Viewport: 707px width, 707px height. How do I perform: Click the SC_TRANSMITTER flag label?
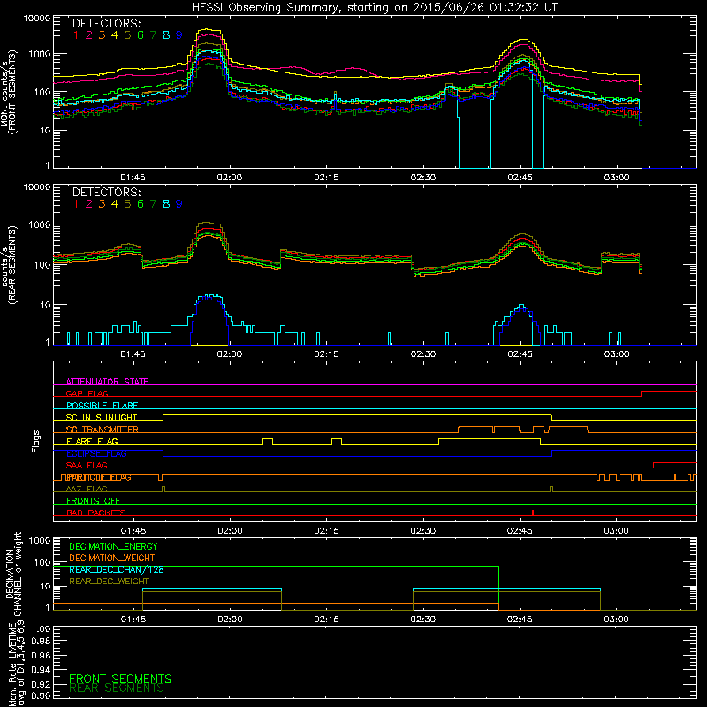coord(103,430)
